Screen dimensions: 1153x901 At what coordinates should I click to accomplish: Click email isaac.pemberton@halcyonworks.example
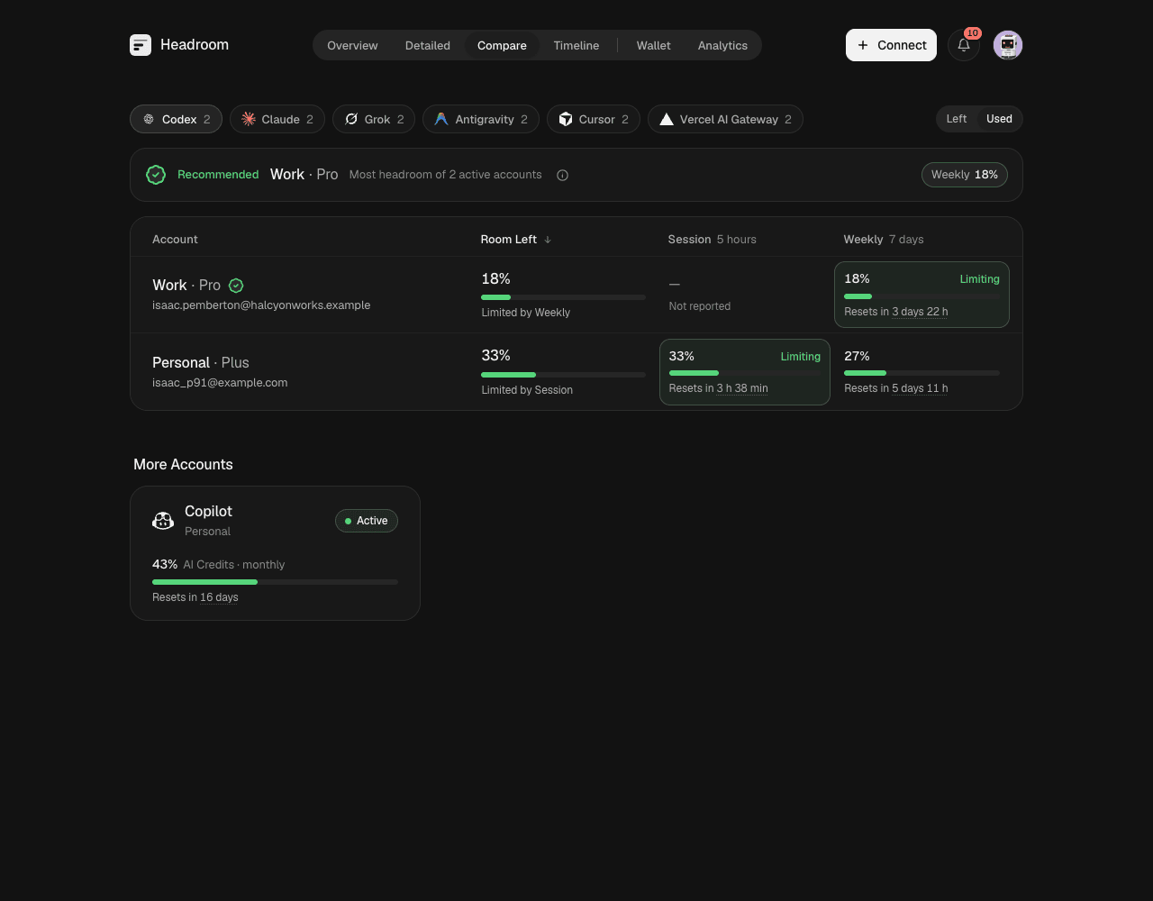click(x=261, y=305)
